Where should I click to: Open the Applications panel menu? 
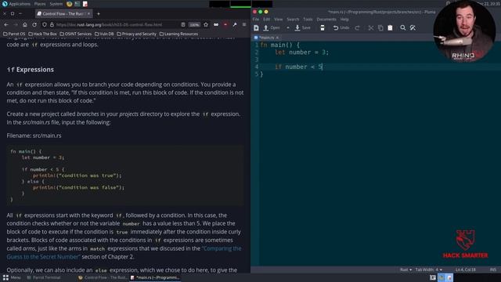[16, 4]
